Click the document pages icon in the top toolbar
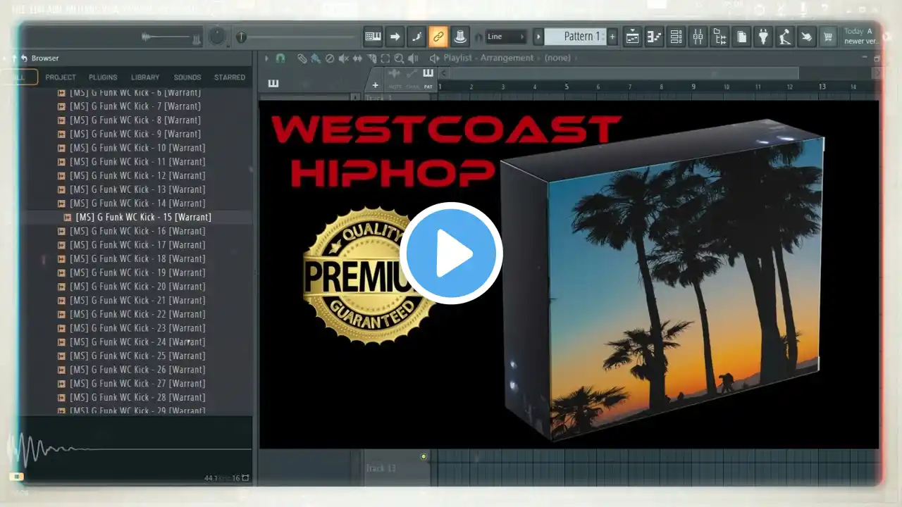The height and width of the screenshot is (507, 902). coord(742,37)
